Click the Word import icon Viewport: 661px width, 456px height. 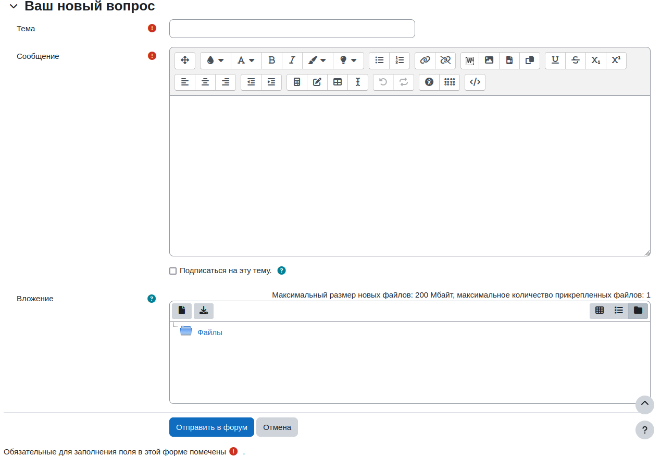(470, 60)
